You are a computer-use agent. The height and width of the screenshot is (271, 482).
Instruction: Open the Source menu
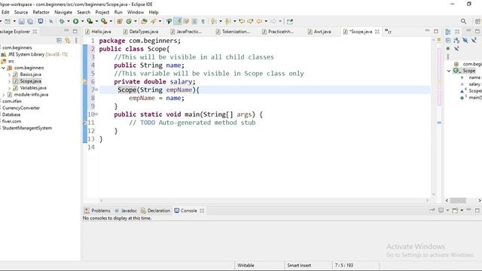tap(21, 12)
